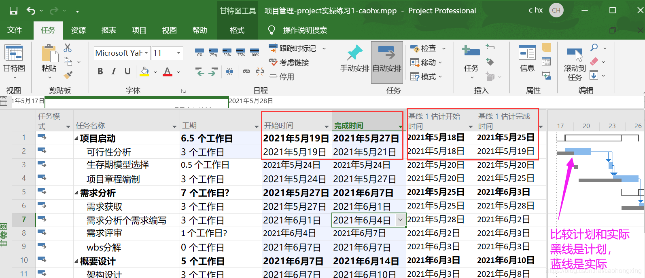Open 开始时间 column filter dropdown
Viewport: 645px width, 278px height.
pyautogui.click(x=327, y=126)
